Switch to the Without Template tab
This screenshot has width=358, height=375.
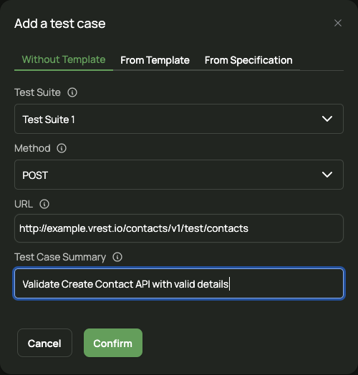(64, 59)
